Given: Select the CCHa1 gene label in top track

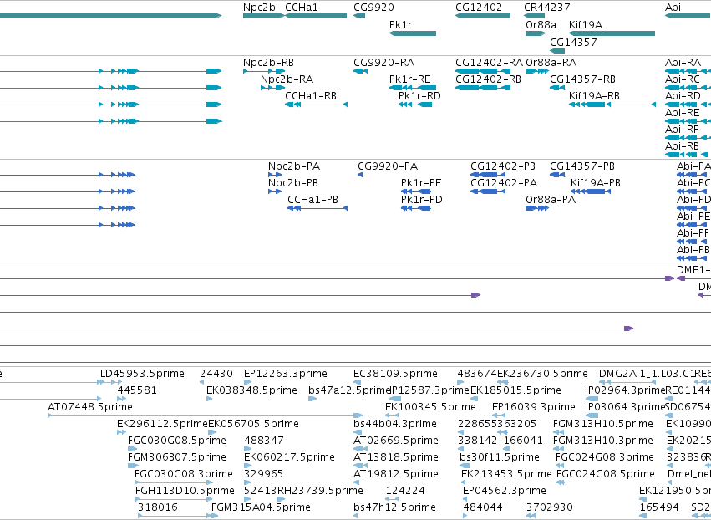Looking at the screenshot, I should point(302,8).
